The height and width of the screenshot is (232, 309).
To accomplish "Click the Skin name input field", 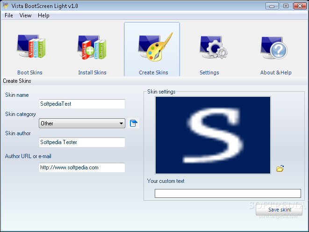I will 82,104.
